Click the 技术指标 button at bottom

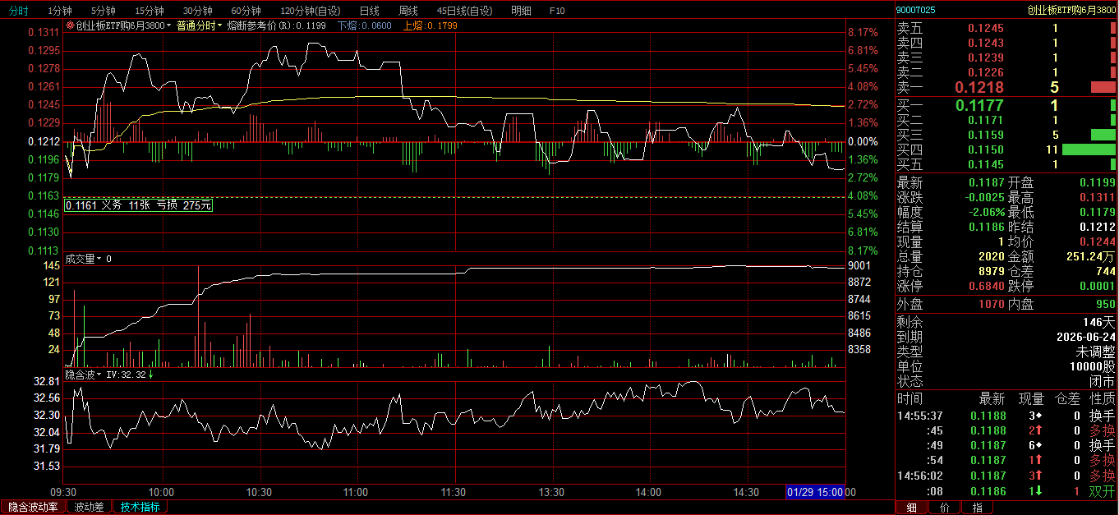(140, 508)
